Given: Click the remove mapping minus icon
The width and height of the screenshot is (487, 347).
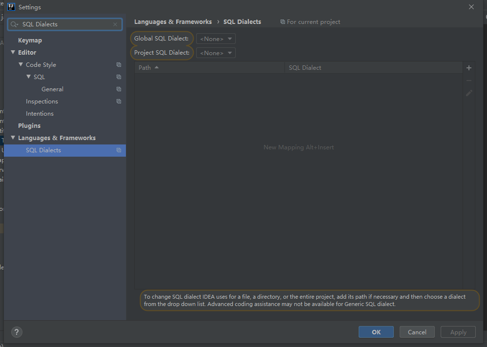Looking at the screenshot, I should pyautogui.click(x=468, y=80).
